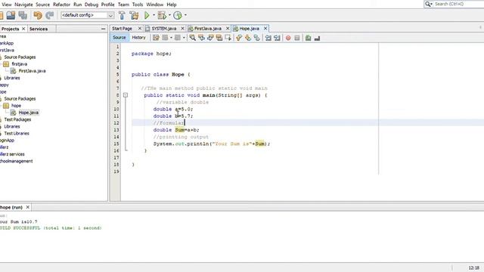The height and width of the screenshot is (272, 484).
Task: Click Clean and Build hammer-broom icon
Action: (x=134, y=15)
